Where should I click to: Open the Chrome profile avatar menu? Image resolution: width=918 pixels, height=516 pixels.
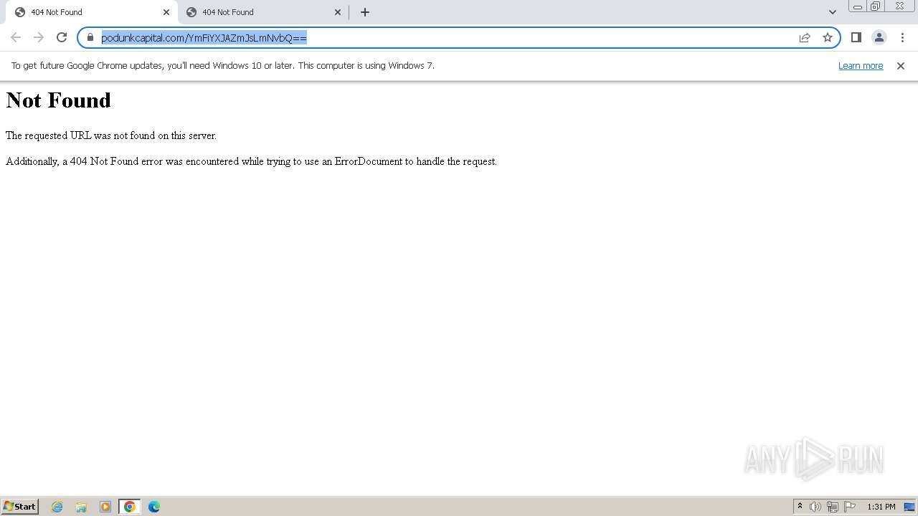pyautogui.click(x=879, y=37)
